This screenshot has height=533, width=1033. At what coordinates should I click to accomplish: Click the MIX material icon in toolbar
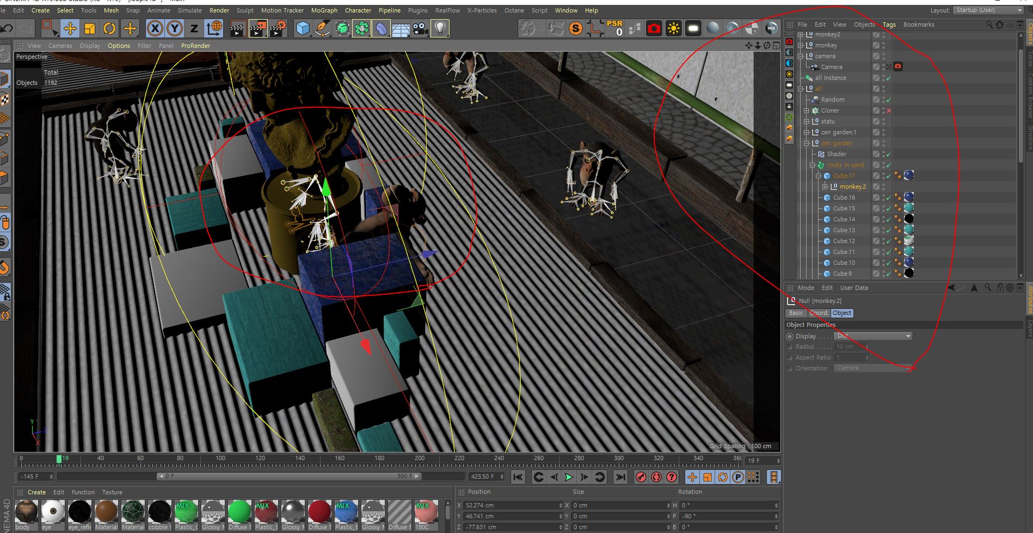[771, 28]
